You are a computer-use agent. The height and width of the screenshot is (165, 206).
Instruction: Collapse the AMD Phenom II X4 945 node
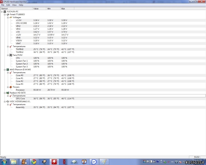tap(5, 70)
